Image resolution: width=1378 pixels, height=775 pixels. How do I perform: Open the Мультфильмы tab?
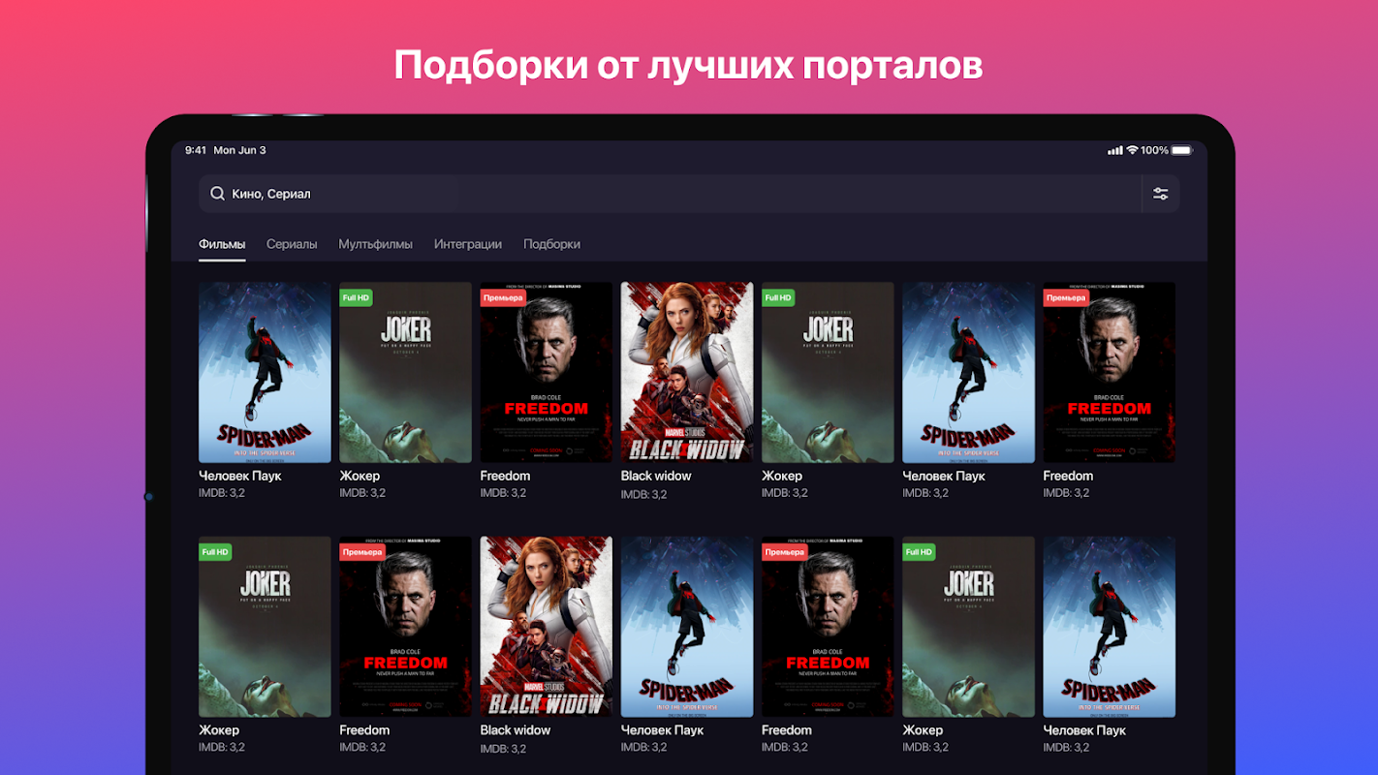375,244
